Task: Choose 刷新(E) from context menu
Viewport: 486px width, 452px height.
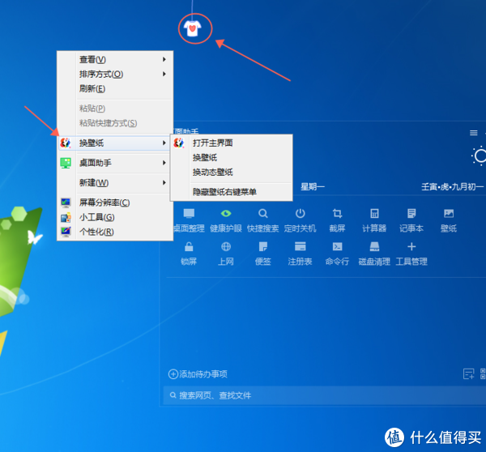Action: (115, 88)
